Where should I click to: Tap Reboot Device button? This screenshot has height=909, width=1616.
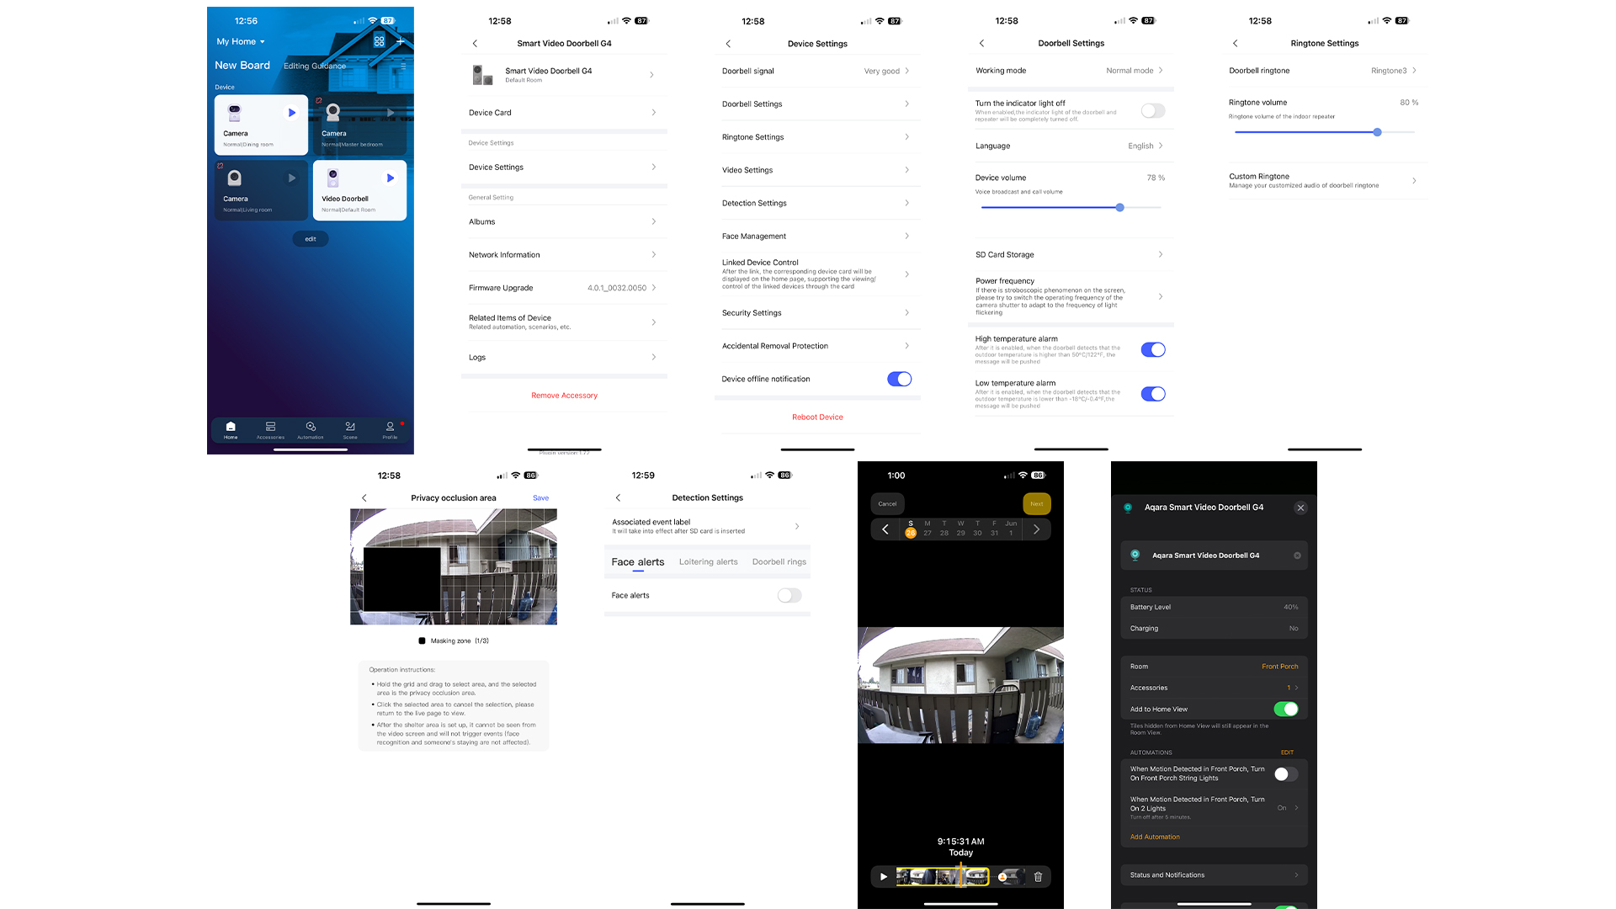817,417
